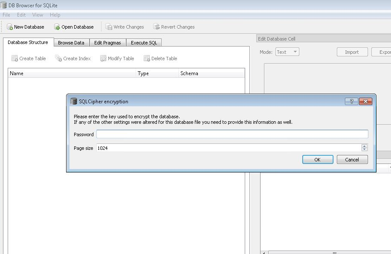Click the Modify Table icon
The image size is (391, 254).
pos(103,58)
